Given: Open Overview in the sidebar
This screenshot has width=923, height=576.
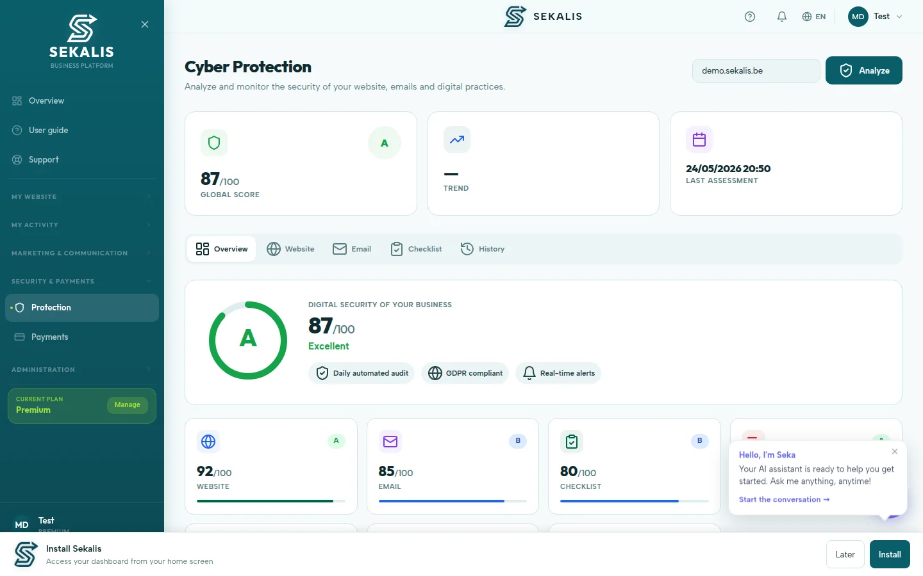Looking at the screenshot, I should [82, 100].
